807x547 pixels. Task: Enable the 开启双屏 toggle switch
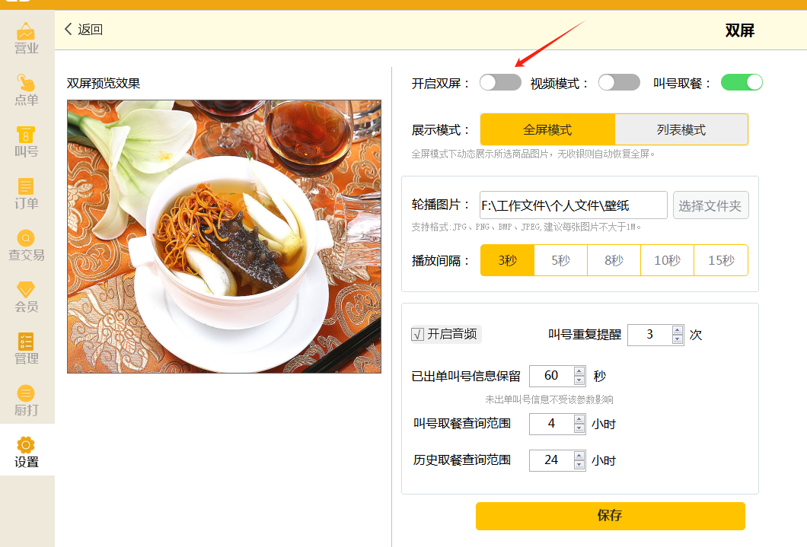[500, 83]
